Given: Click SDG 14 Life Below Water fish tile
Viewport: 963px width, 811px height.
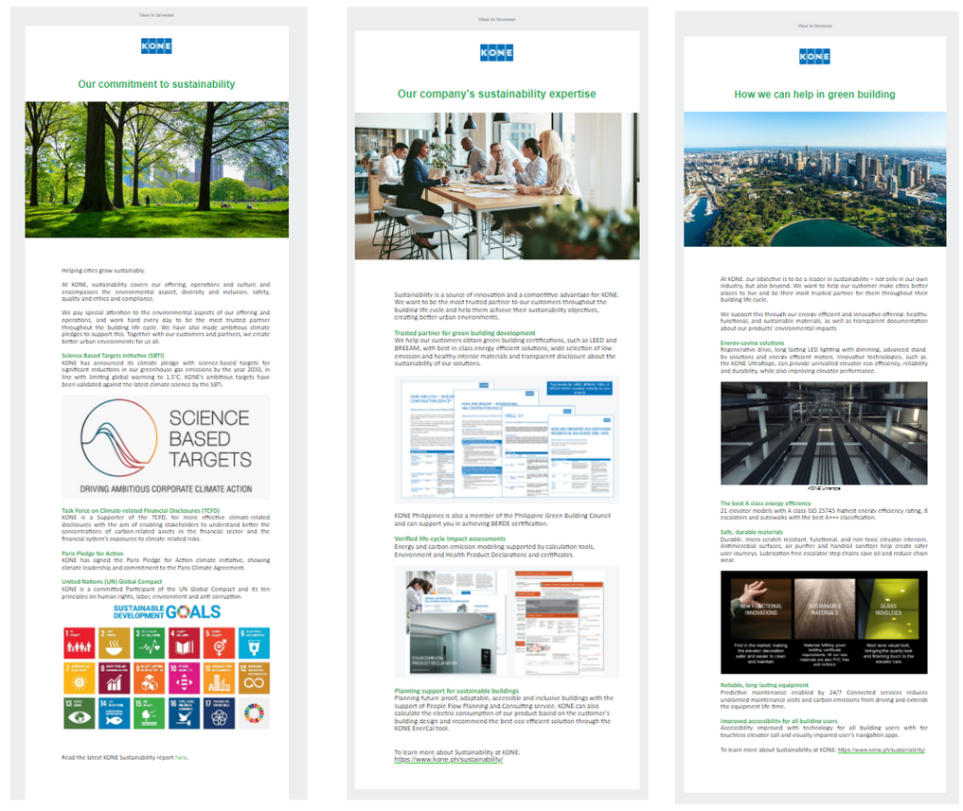Looking at the screenshot, I should [115, 714].
